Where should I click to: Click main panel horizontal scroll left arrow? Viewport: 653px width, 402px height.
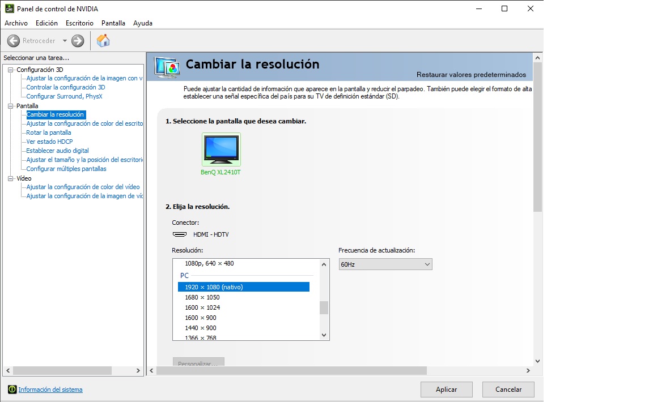[x=151, y=370]
